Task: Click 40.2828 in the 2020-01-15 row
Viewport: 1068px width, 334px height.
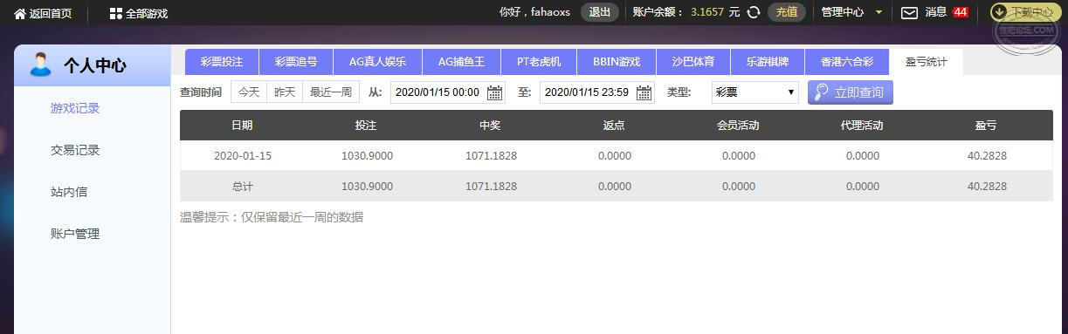Action: (987, 156)
